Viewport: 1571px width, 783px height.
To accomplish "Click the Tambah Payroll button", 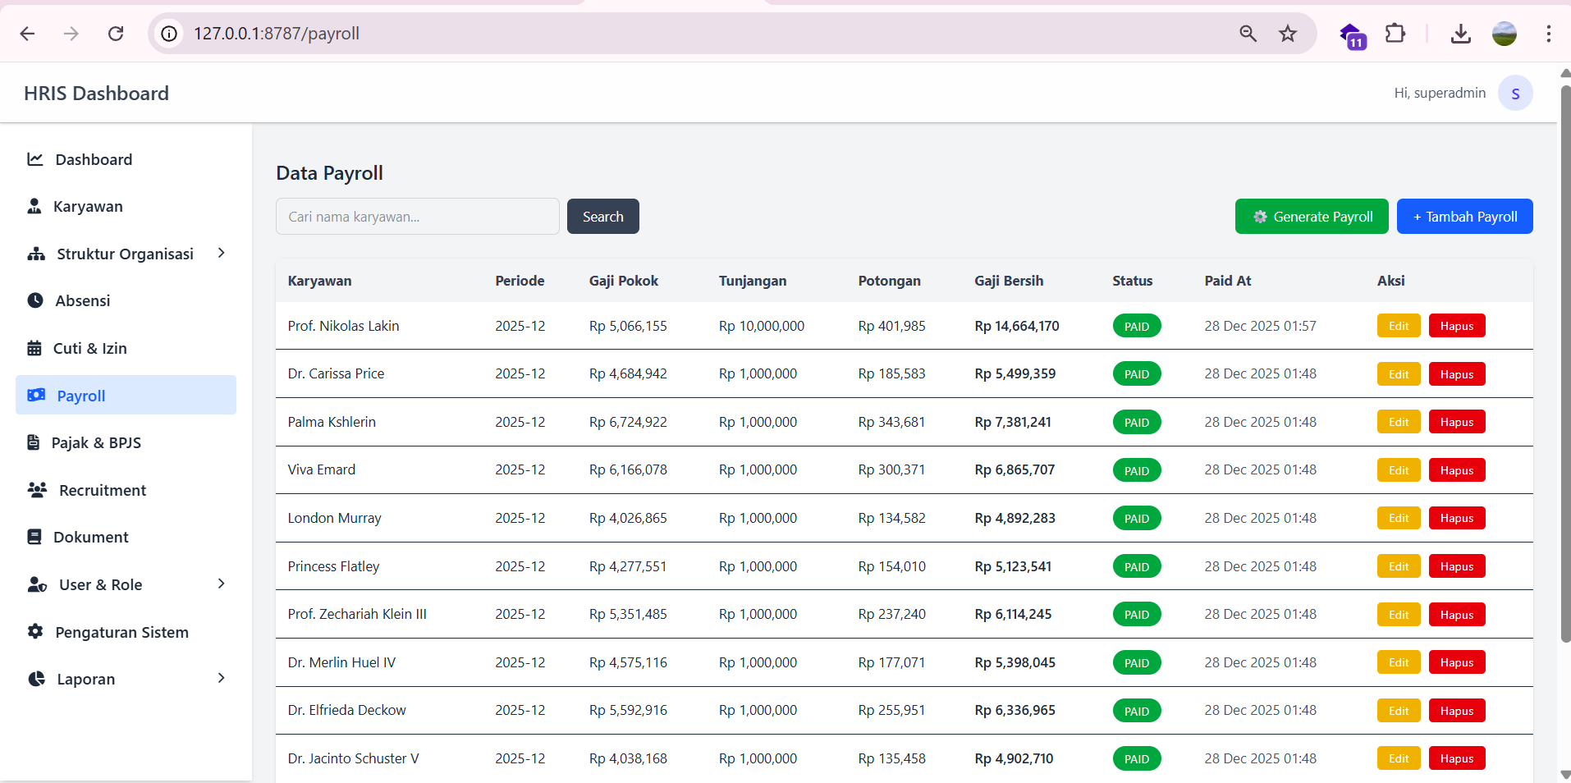I will click(x=1464, y=217).
